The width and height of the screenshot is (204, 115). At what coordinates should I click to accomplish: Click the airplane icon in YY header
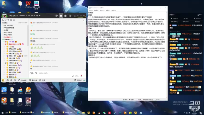[34, 16]
